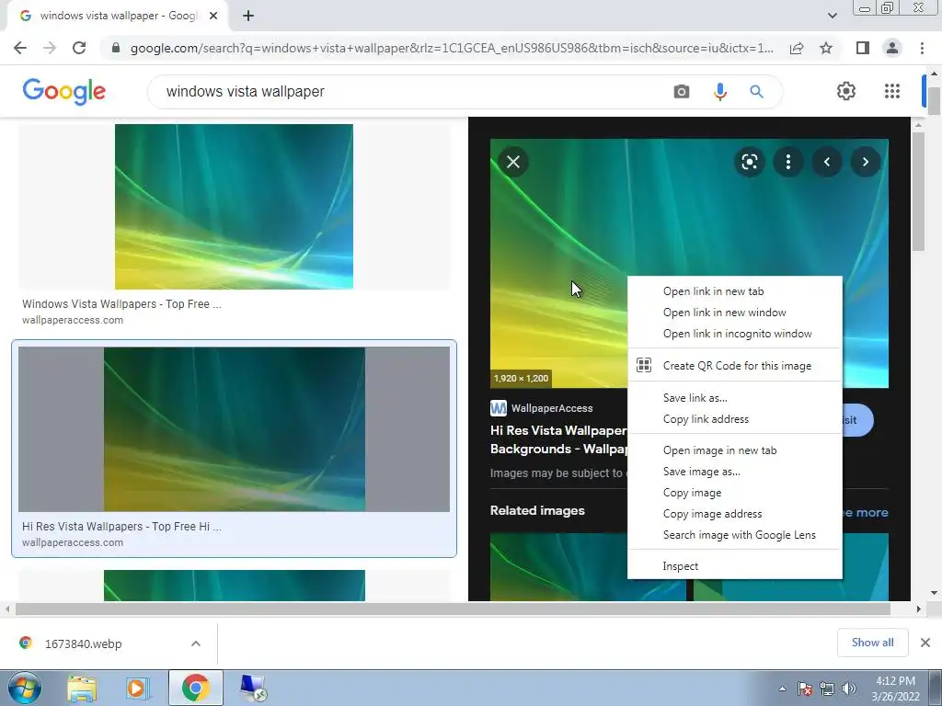Open the Chrome side panel icon
This screenshot has height=706, width=942.
tap(863, 48)
